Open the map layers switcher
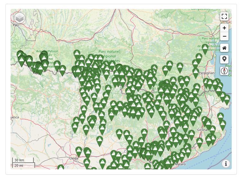This screenshot has width=242, height=180. [20, 18]
